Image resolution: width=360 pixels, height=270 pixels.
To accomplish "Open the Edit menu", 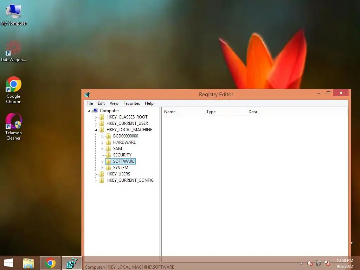I will click(x=101, y=103).
